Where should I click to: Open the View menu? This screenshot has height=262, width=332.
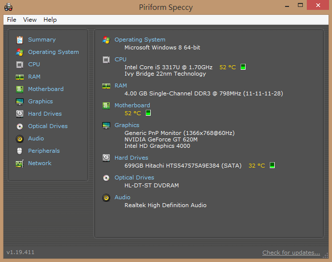point(30,20)
